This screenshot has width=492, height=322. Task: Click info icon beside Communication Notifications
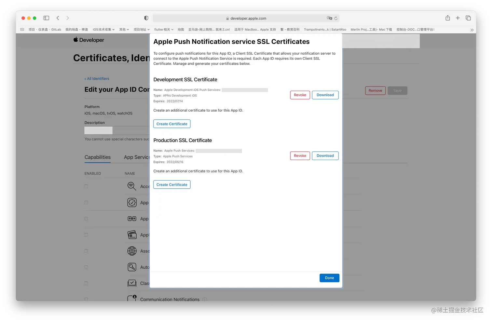click(x=205, y=299)
